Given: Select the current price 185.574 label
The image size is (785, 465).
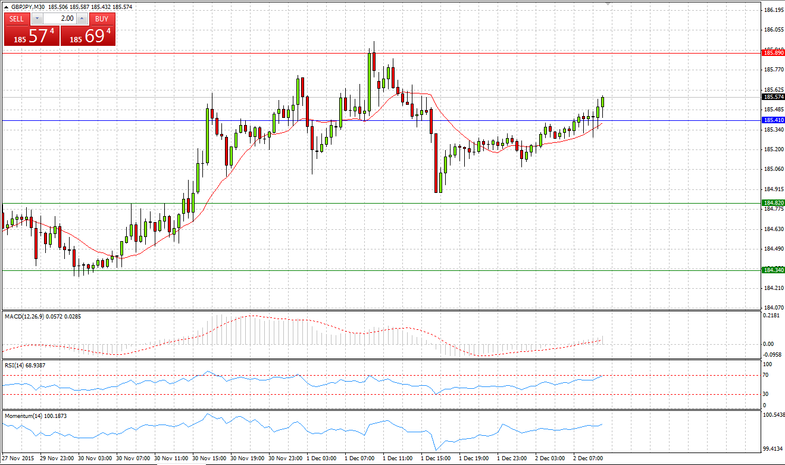Looking at the screenshot, I should (773, 97).
